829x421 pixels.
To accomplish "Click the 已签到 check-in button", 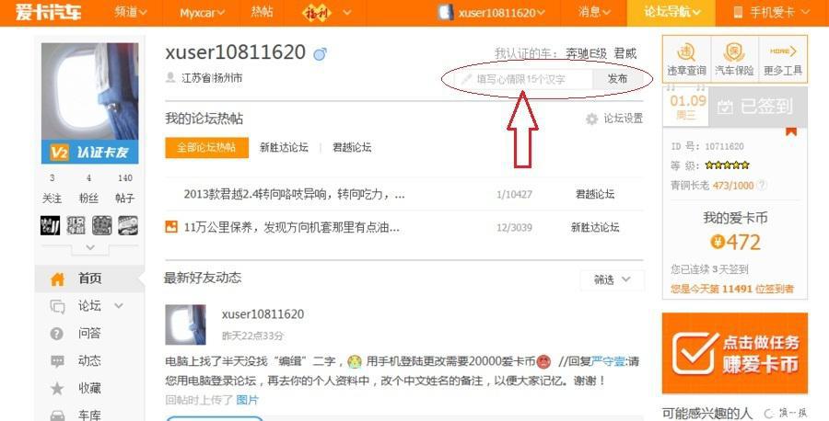I will pyautogui.click(x=758, y=107).
